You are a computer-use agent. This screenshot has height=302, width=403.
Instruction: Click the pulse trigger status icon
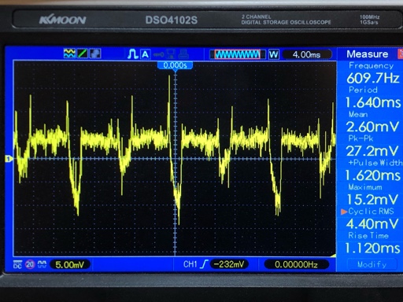coord(133,54)
